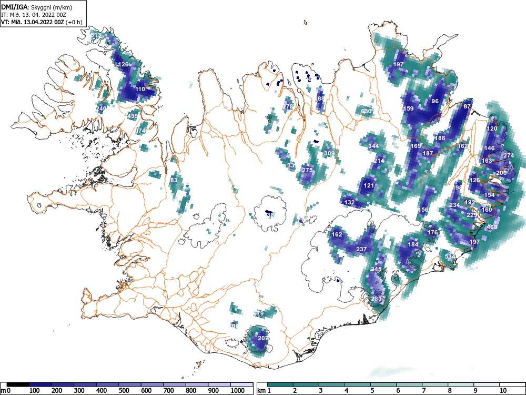Click the visibility value '154' in the Eastfjords
Viewport: 526px width, 395px height.
pos(489,195)
